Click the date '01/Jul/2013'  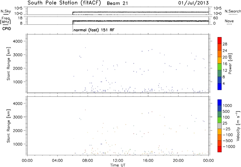tap(193, 3)
